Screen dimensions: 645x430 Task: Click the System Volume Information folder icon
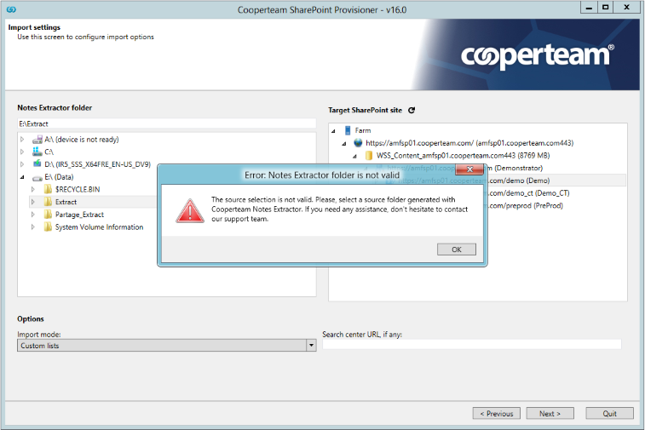click(x=48, y=227)
